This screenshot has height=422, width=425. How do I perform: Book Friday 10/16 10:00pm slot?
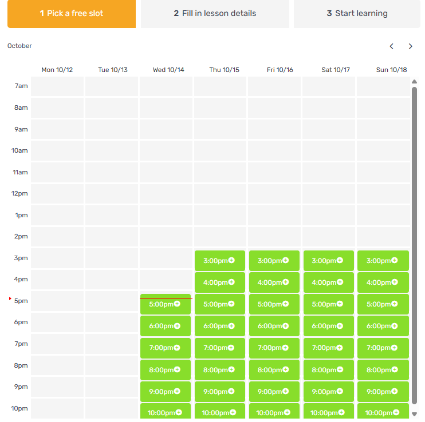tap(274, 411)
